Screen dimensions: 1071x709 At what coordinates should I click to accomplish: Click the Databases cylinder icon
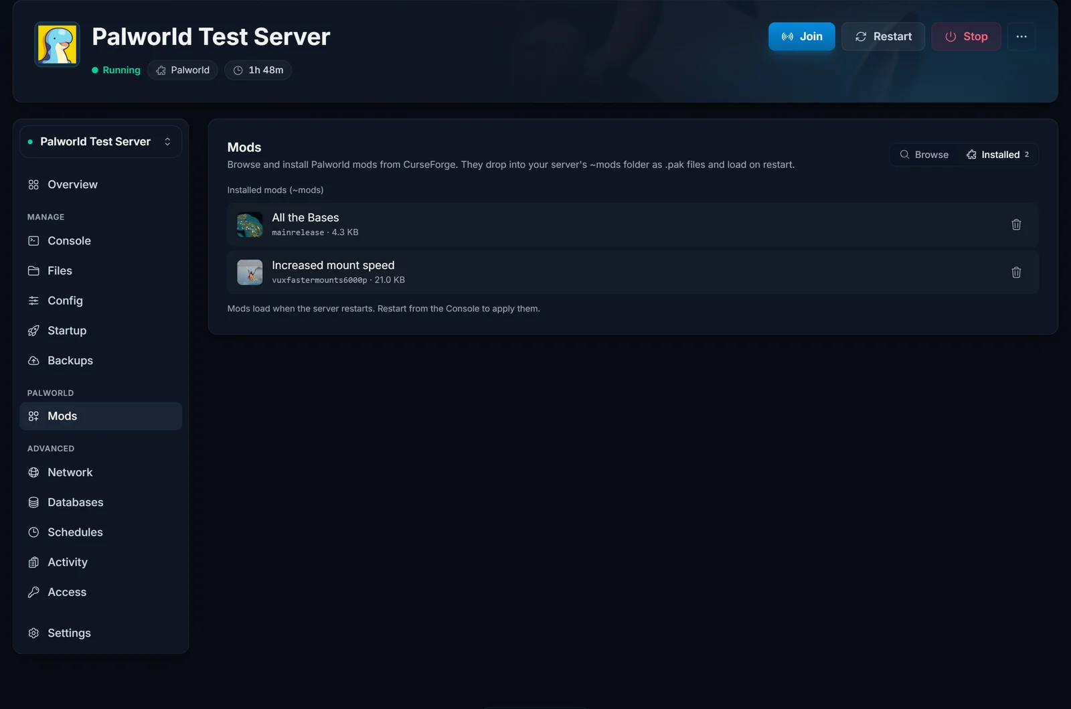[x=33, y=502]
